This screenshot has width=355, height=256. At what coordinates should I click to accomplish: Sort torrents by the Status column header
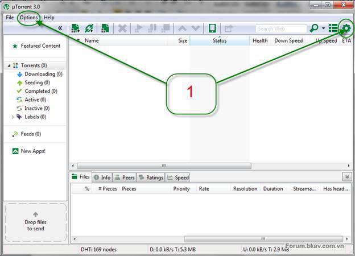click(220, 41)
